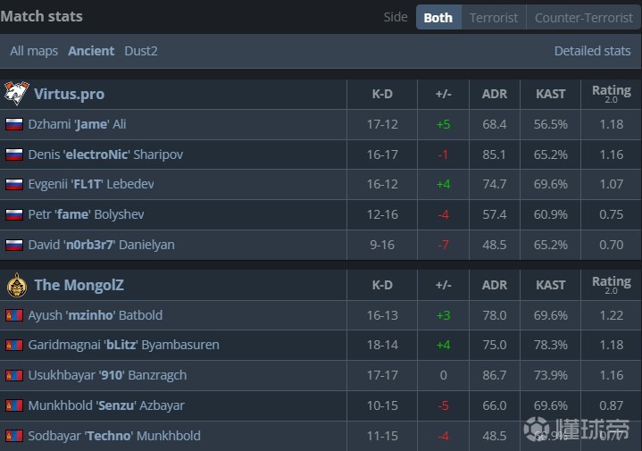The image size is (642, 451).
Task: Open the Virtus.pro team name link
Action: coord(69,94)
